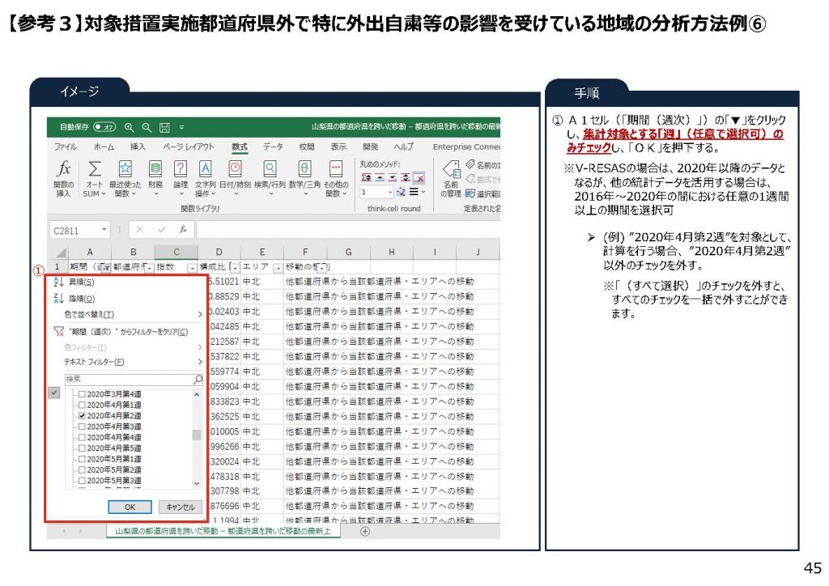Select 昇順 sort ascending menu item
This screenshot has height=586, width=829.
click(x=81, y=282)
